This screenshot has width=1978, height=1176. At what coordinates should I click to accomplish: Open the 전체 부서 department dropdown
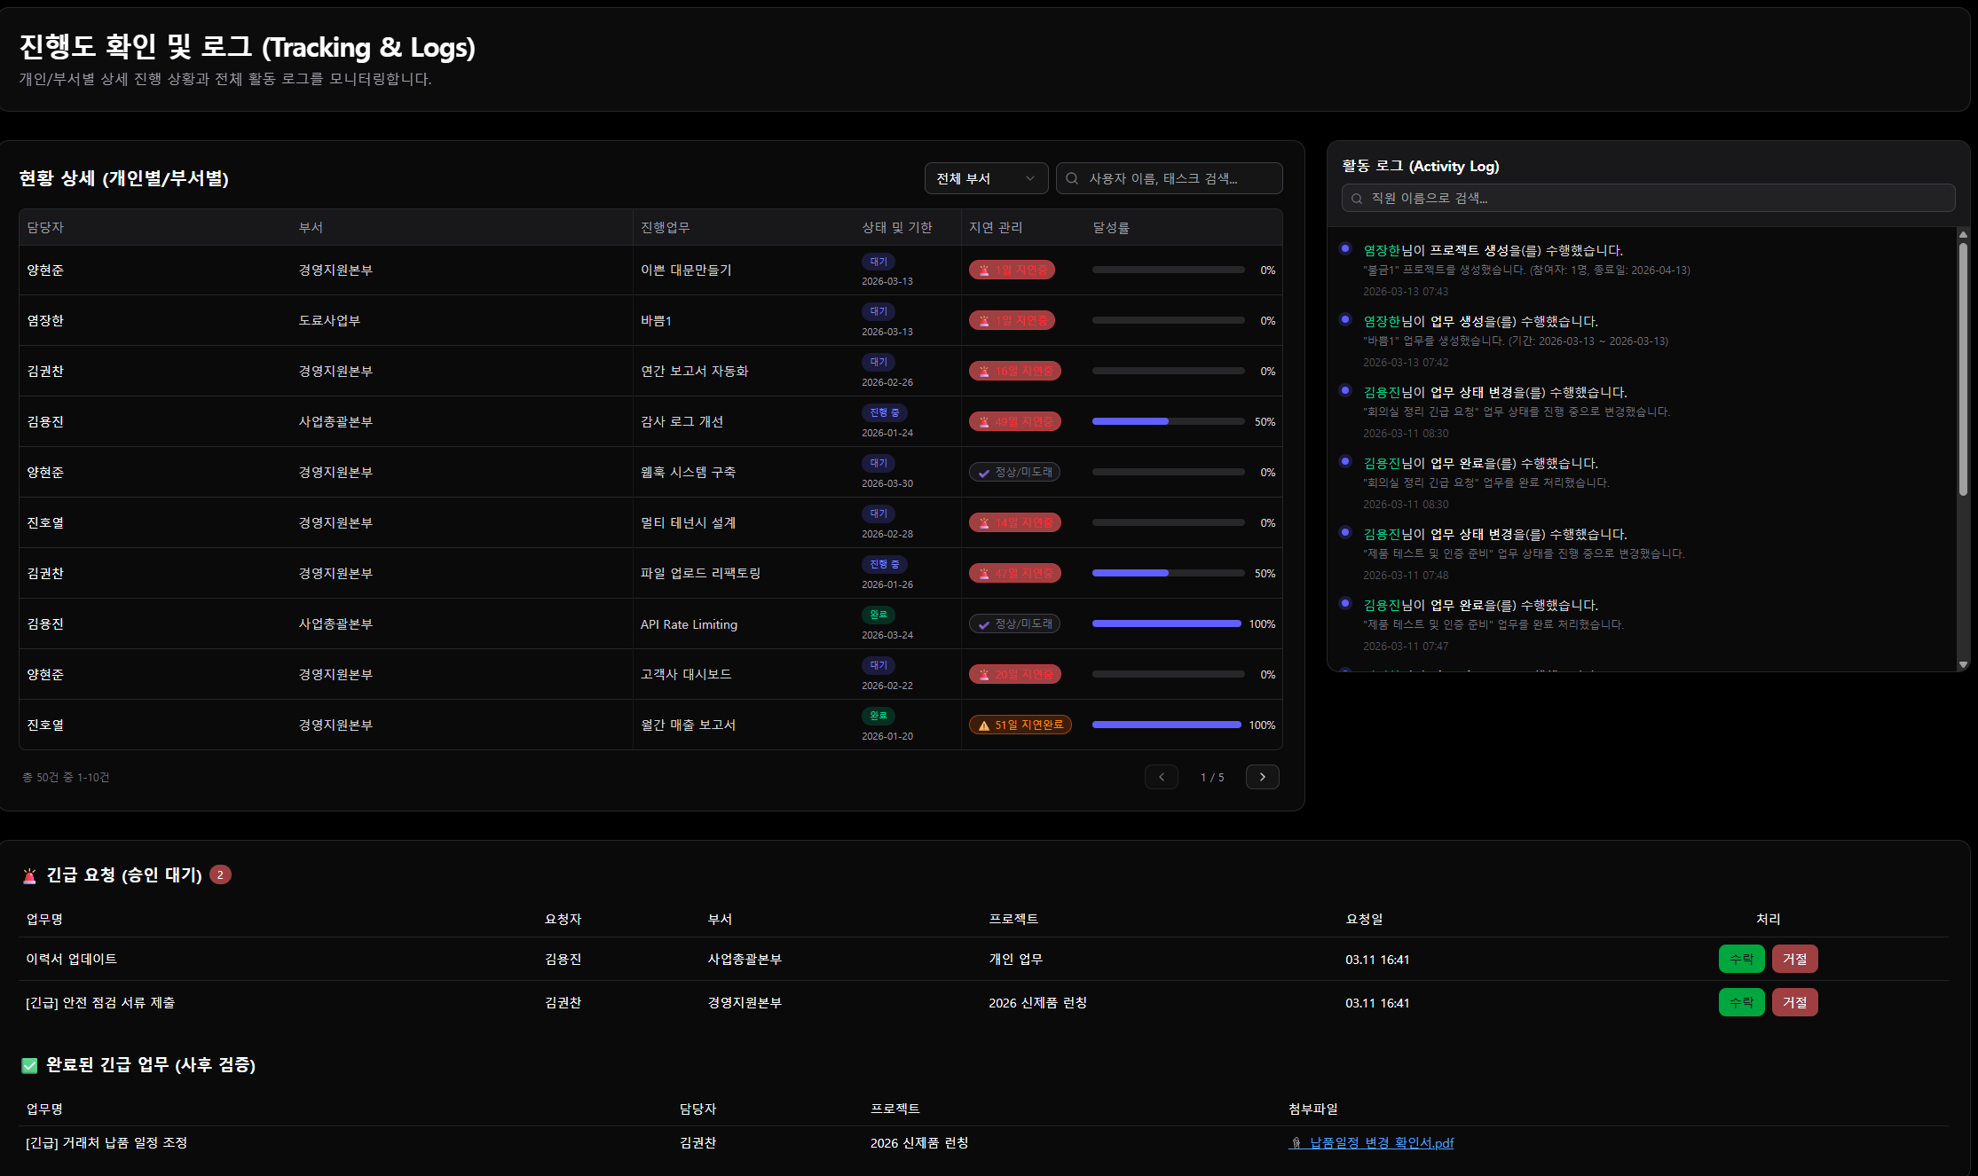pyautogui.click(x=985, y=178)
